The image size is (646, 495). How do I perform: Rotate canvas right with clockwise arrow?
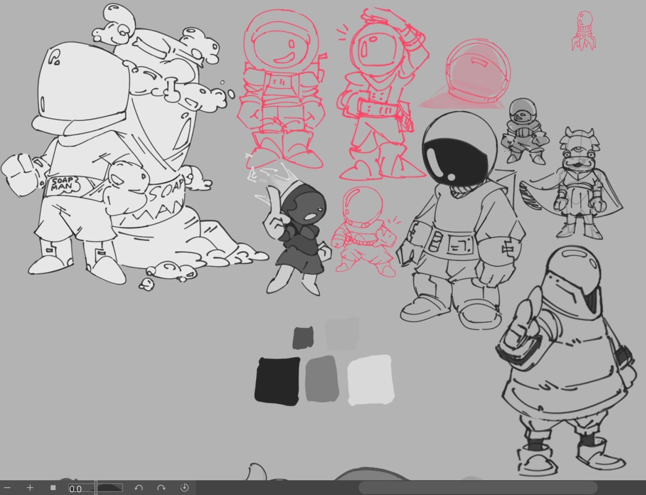point(161,488)
